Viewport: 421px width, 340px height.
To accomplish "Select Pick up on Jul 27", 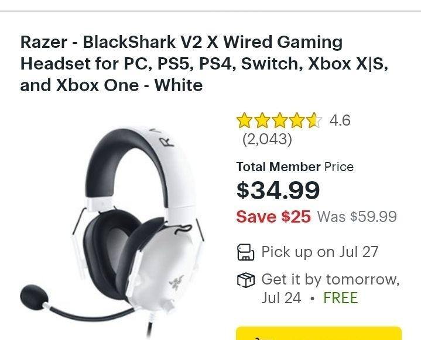I will (x=320, y=252).
